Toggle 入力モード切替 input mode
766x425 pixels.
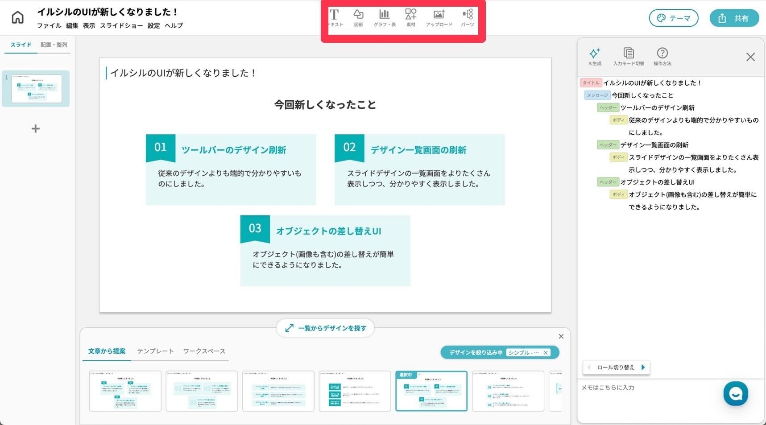click(x=628, y=56)
